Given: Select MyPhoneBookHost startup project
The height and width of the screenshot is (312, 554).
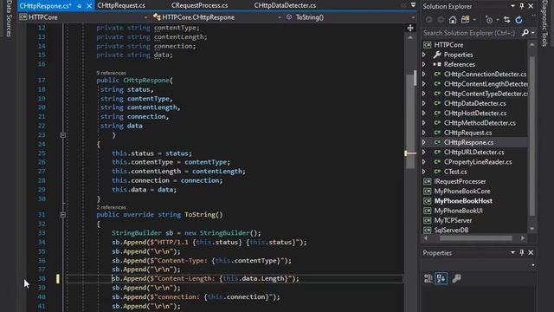Looking at the screenshot, I should tap(463, 201).
